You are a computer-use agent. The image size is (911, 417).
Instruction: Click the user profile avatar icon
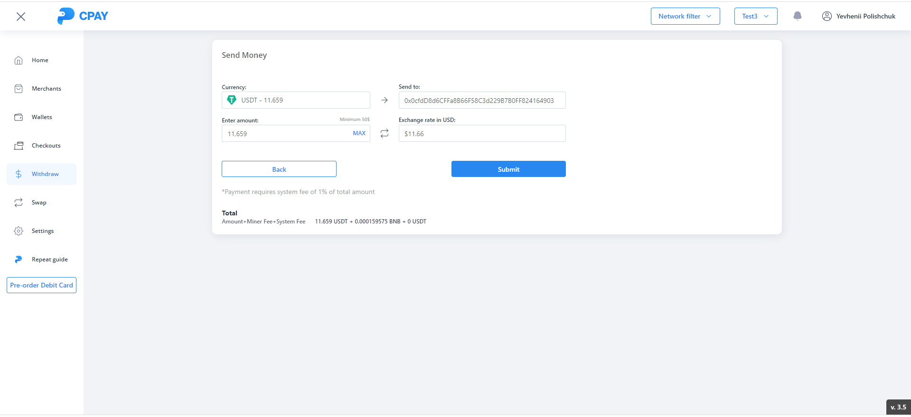point(826,16)
